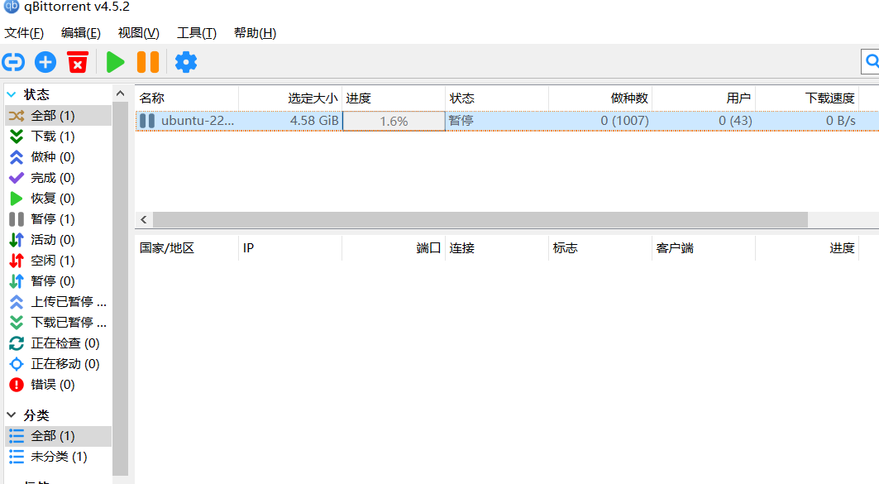
Task: Filter by 恢复 (0) status
Action: [x=59, y=199]
